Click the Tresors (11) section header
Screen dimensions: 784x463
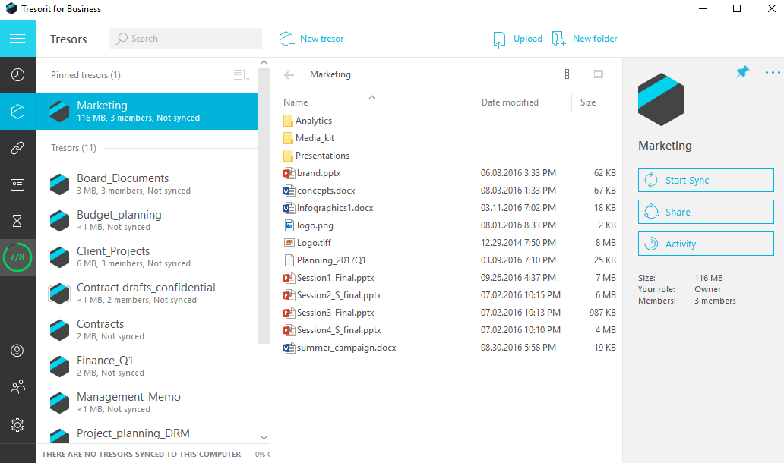tap(74, 148)
